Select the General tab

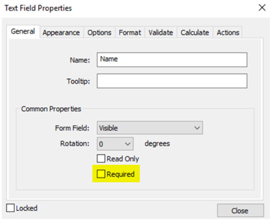23,31
